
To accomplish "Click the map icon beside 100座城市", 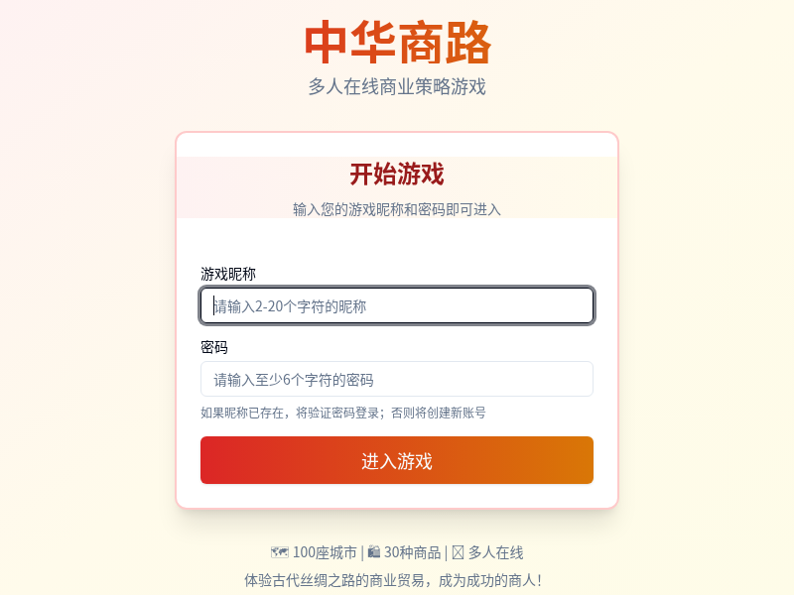I will pyautogui.click(x=278, y=553).
